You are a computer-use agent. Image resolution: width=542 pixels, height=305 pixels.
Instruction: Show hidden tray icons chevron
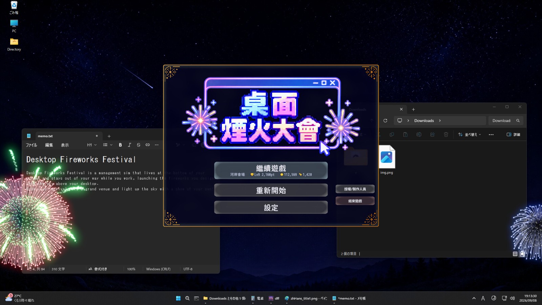[474, 298]
